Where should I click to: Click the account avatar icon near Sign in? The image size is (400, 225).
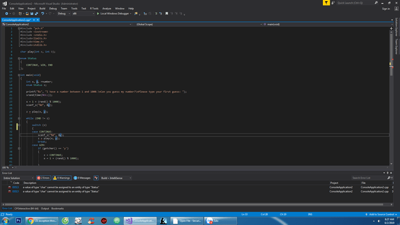[397, 9]
